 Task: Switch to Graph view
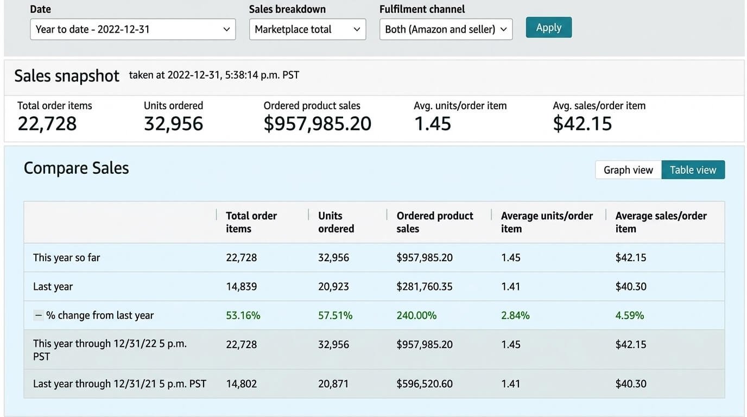(628, 170)
